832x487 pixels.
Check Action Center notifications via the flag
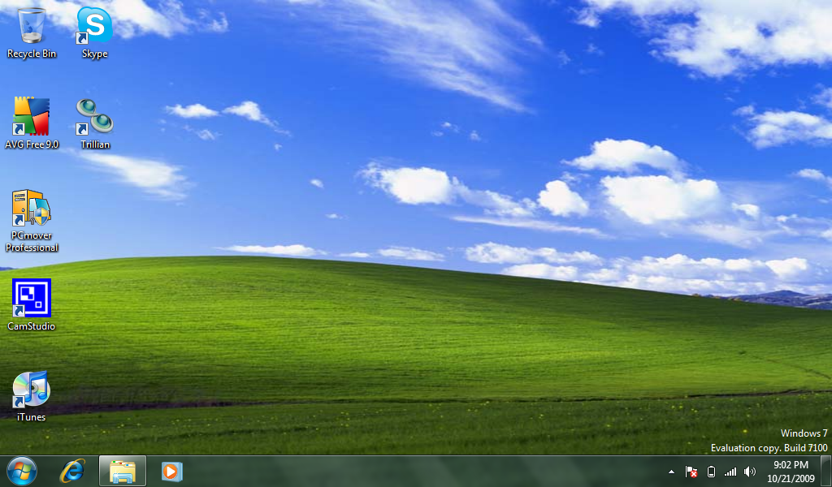tap(691, 471)
